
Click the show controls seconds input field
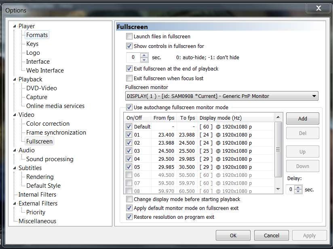[133, 57]
